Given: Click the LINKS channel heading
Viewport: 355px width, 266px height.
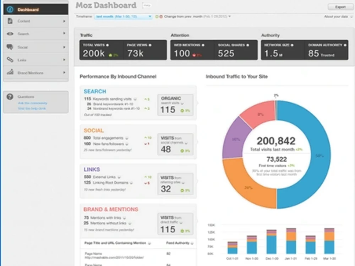Looking at the screenshot, I should click(92, 170).
